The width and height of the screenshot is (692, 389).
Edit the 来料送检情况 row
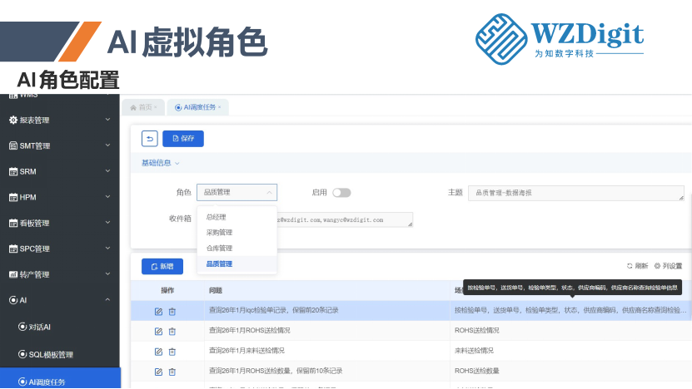(x=158, y=352)
